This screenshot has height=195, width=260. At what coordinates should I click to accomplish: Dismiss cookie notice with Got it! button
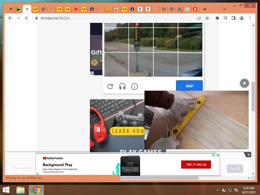point(235,169)
